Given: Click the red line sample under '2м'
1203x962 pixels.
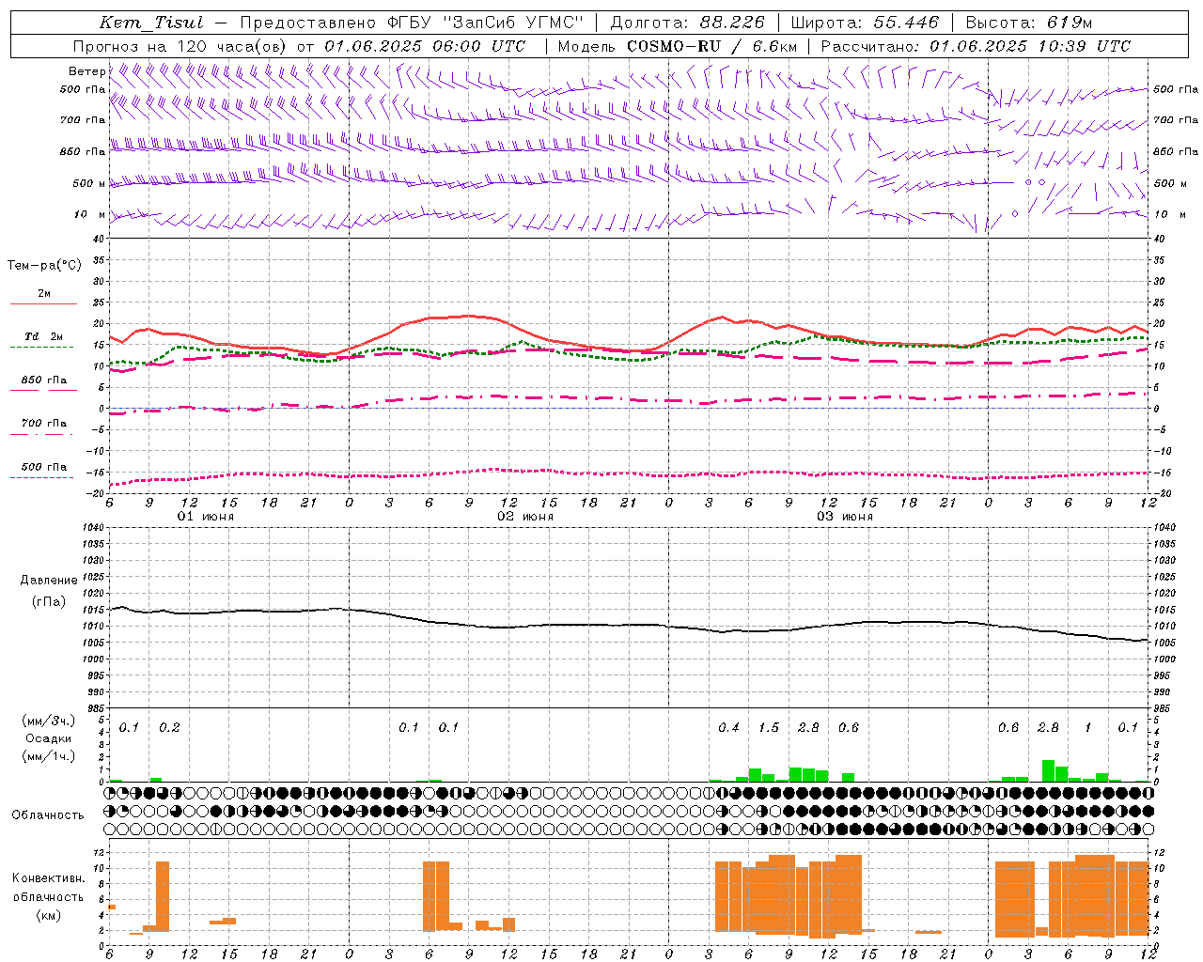Looking at the screenshot, I should (x=43, y=304).
